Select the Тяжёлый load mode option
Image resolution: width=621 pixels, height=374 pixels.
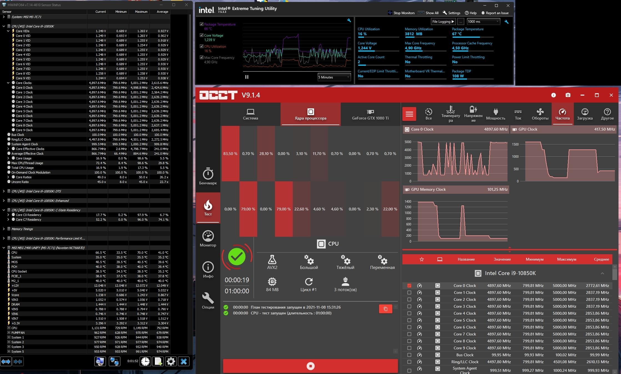point(345,262)
